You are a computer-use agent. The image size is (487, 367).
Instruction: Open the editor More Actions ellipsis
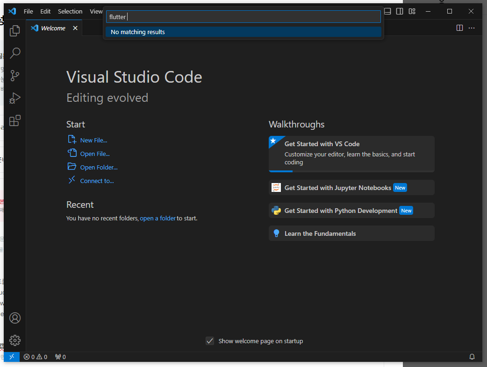(472, 28)
